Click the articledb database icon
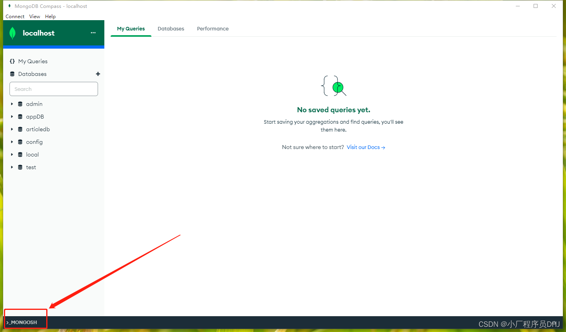 point(20,129)
